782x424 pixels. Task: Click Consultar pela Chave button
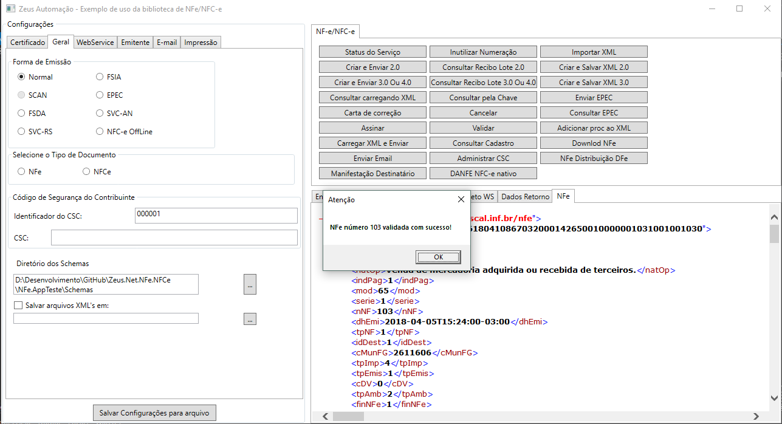[x=483, y=98]
